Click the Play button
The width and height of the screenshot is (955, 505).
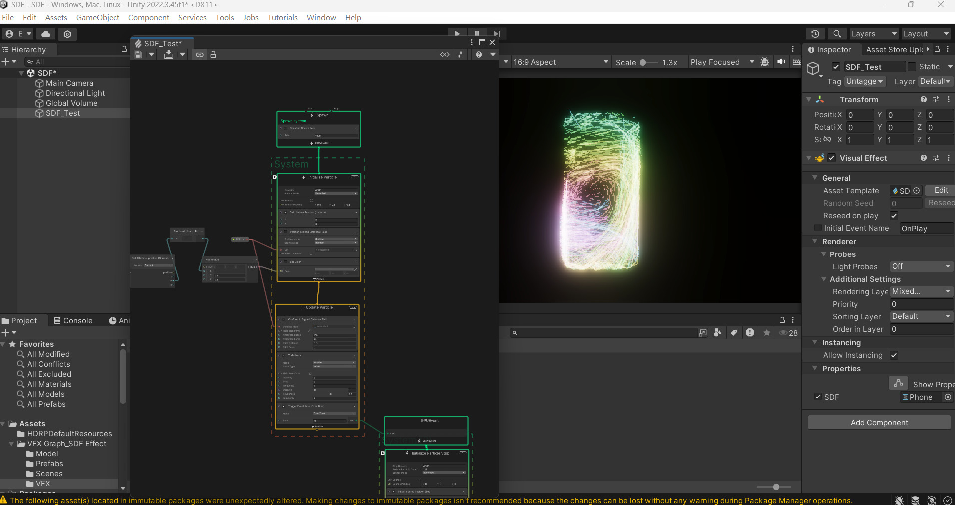tap(457, 34)
